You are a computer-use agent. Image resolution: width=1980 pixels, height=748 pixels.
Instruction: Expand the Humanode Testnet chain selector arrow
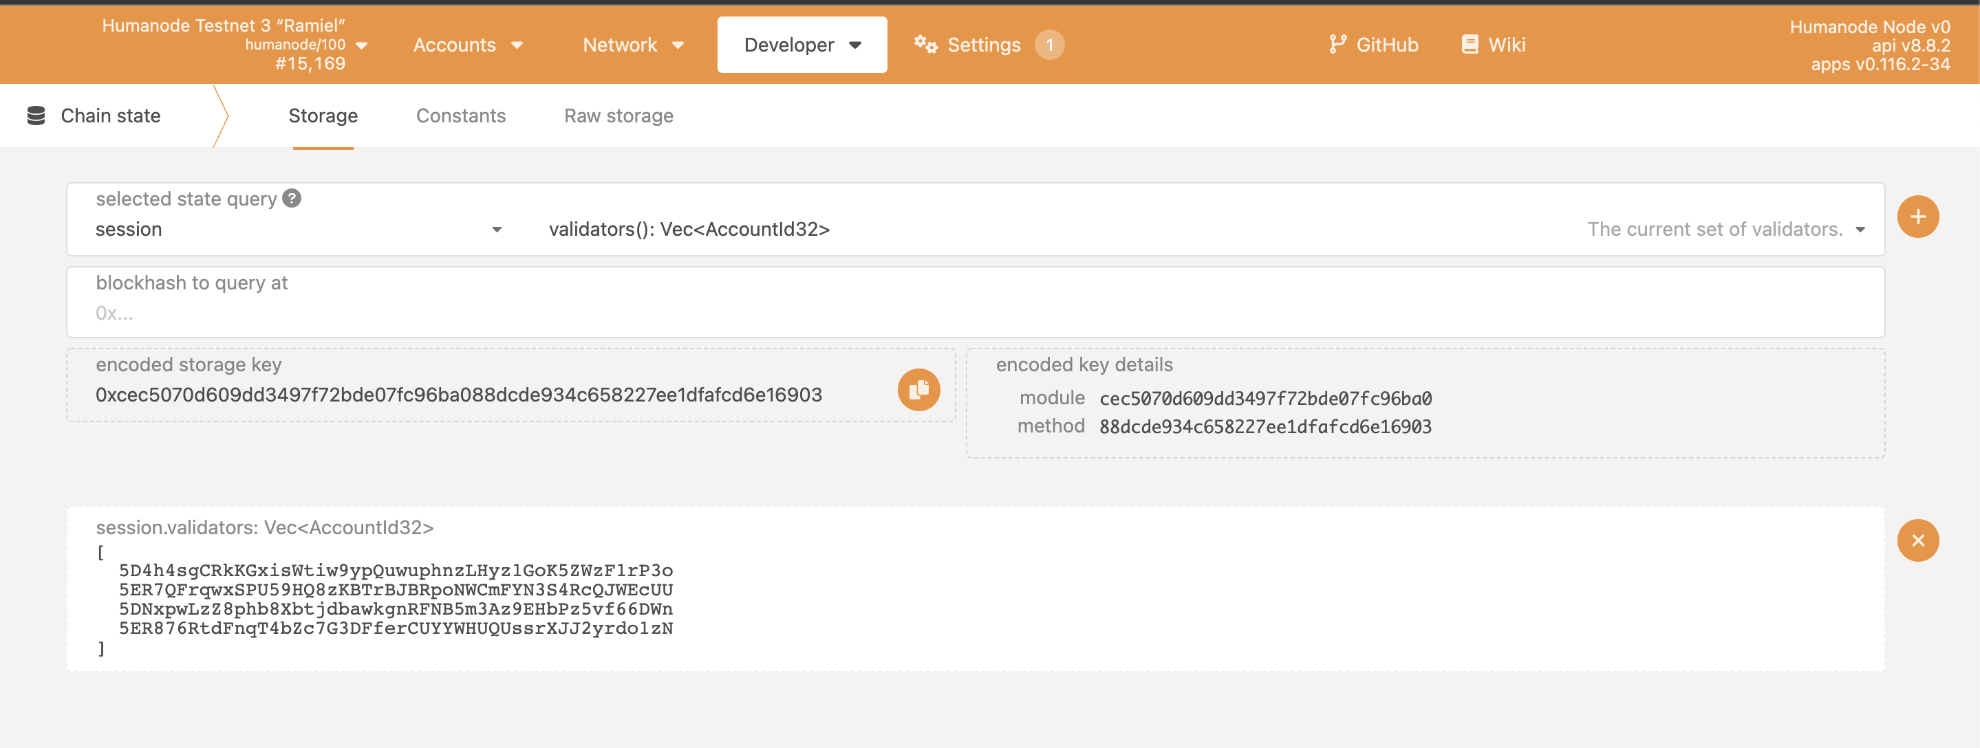coord(362,45)
